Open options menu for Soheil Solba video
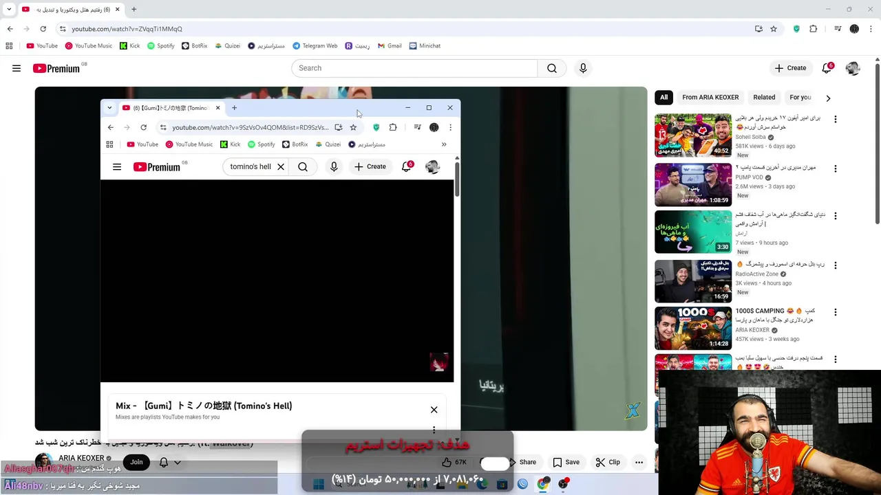Image resolution: width=881 pixels, height=495 pixels. tap(835, 119)
